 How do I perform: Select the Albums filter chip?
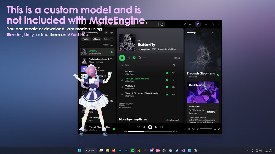coord(97,39)
